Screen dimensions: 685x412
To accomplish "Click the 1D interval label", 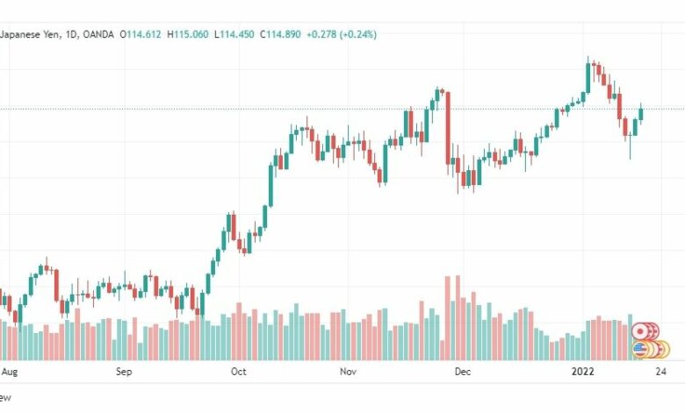I will point(71,34).
